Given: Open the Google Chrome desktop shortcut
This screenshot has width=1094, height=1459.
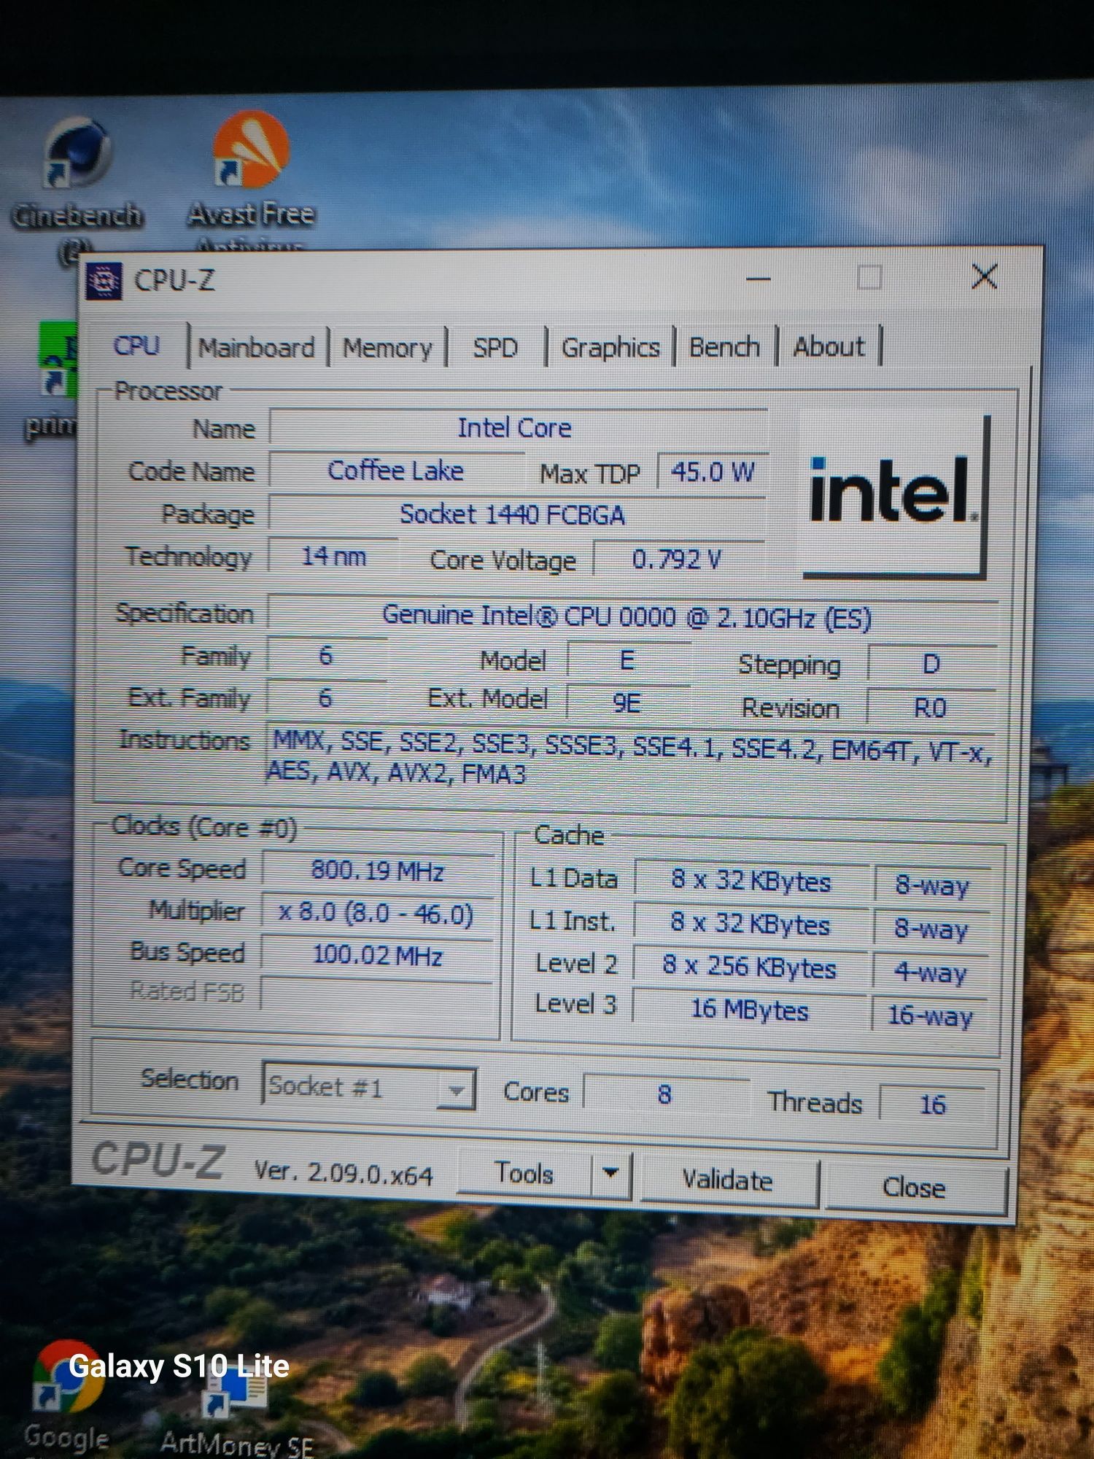Looking at the screenshot, I should [x=66, y=1397].
